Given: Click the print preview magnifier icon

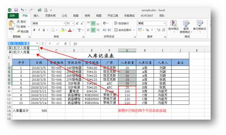Looking at the screenshot, I should pyautogui.click(x=46, y=10).
